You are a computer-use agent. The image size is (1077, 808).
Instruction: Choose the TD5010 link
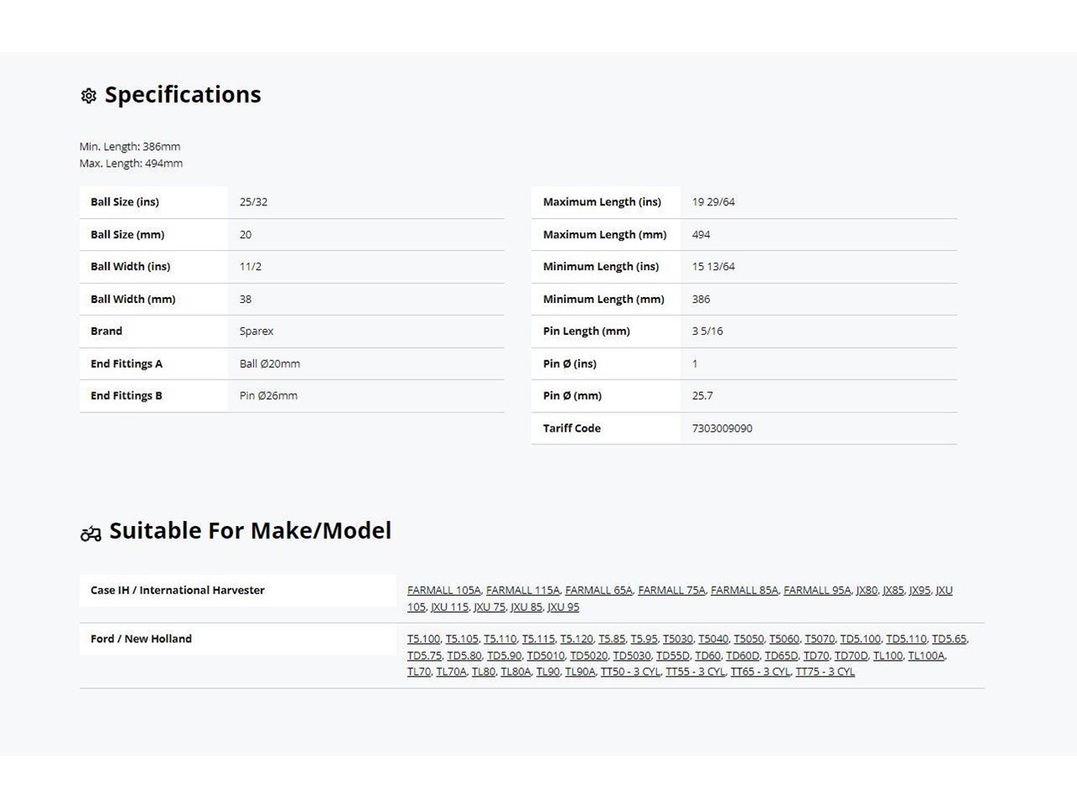tap(546, 656)
